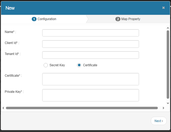Click into the Client Id text box
The height and width of the screenshot is (132, 171).
click(90, 44)
